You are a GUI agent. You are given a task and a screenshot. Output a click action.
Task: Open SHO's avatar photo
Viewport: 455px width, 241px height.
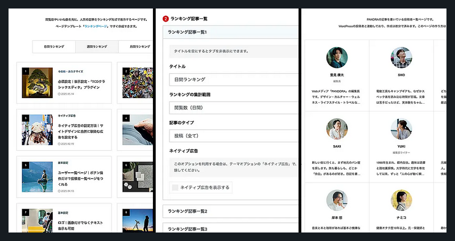point(402,58)
